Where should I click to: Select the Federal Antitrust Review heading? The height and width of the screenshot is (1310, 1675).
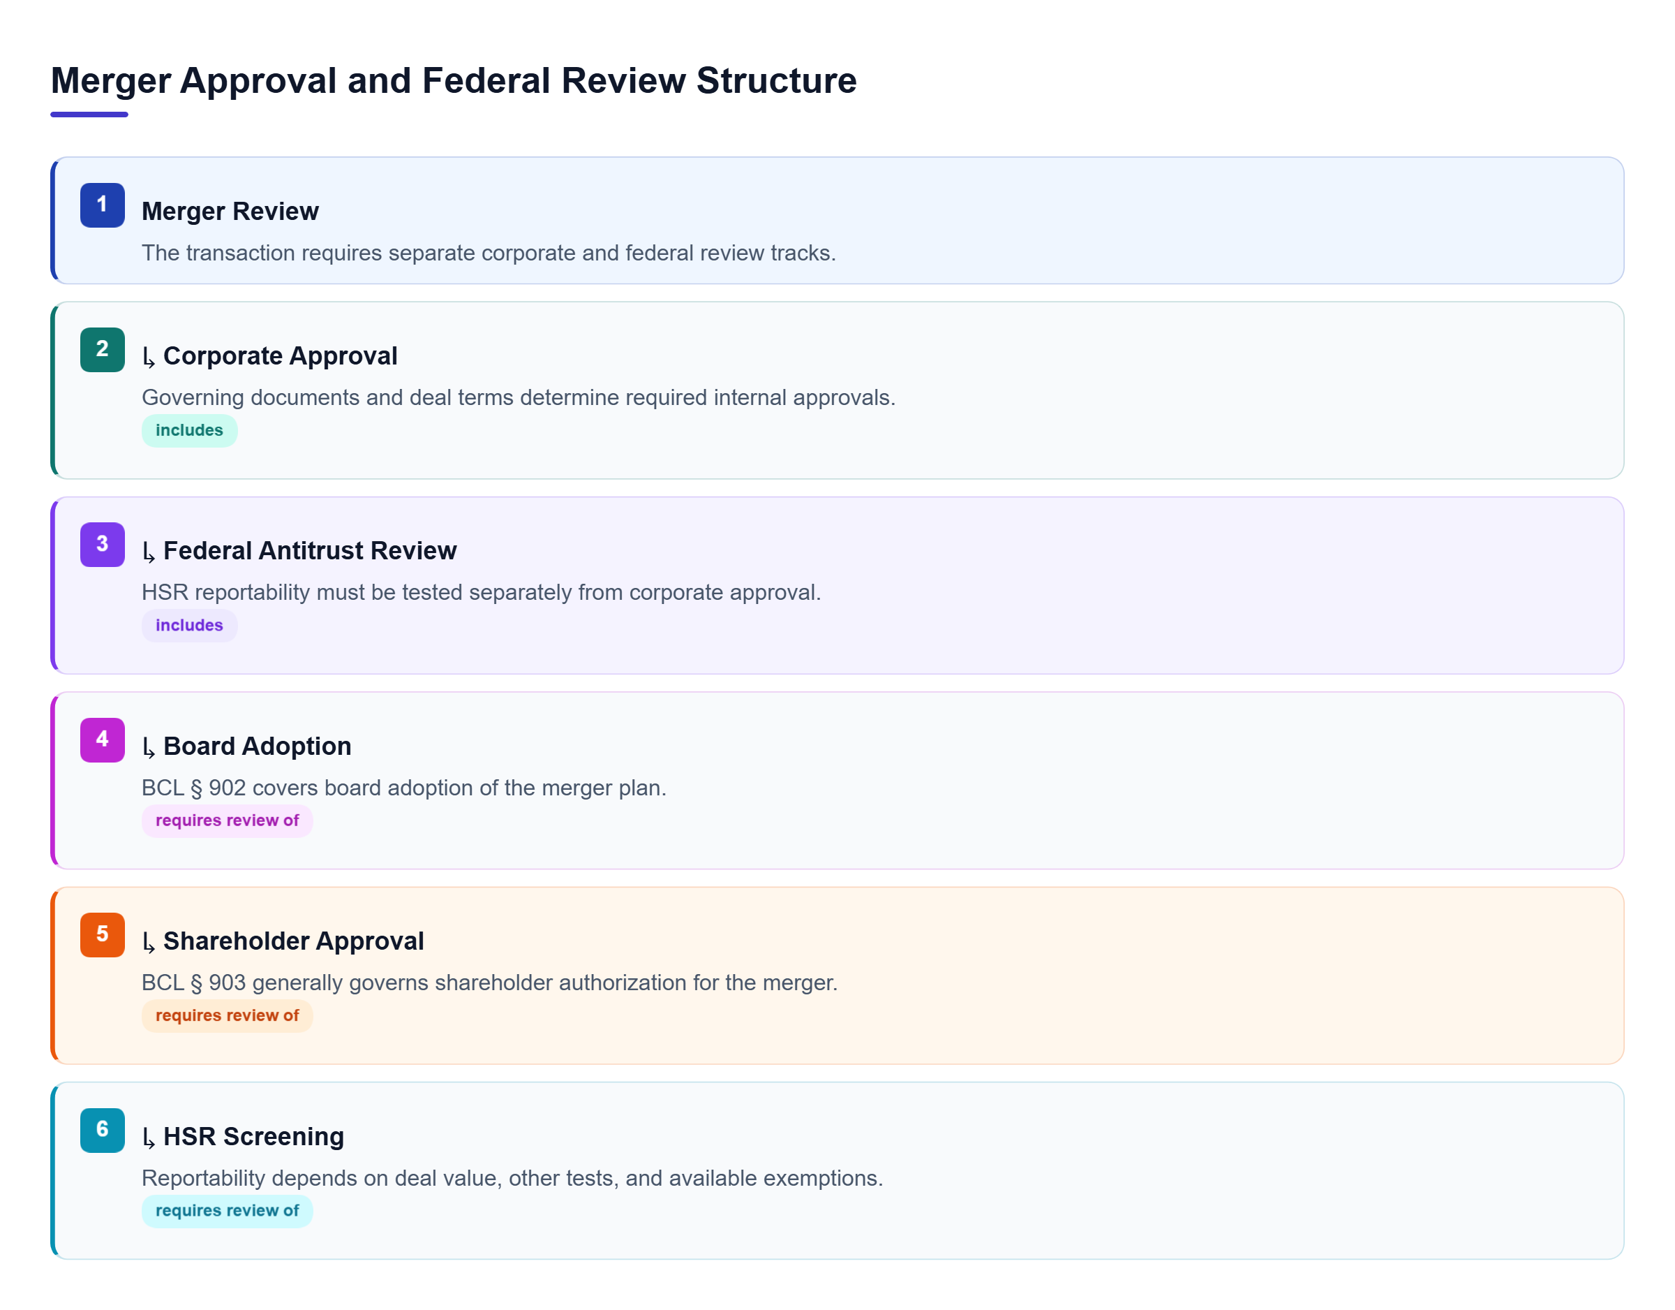[x=310, y=551]
